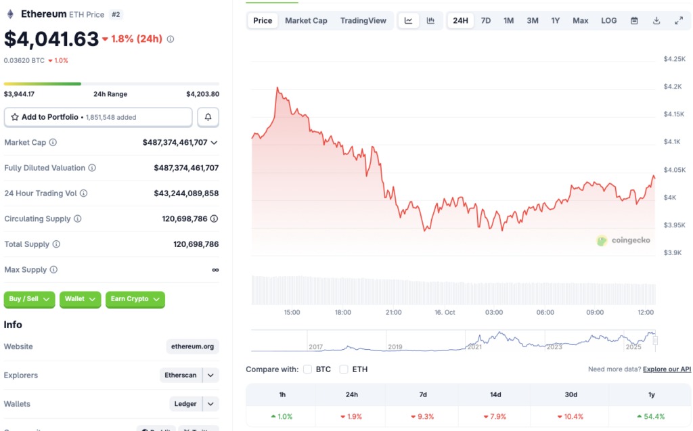Click the Market Cap info icon

[x=53, y=143]
